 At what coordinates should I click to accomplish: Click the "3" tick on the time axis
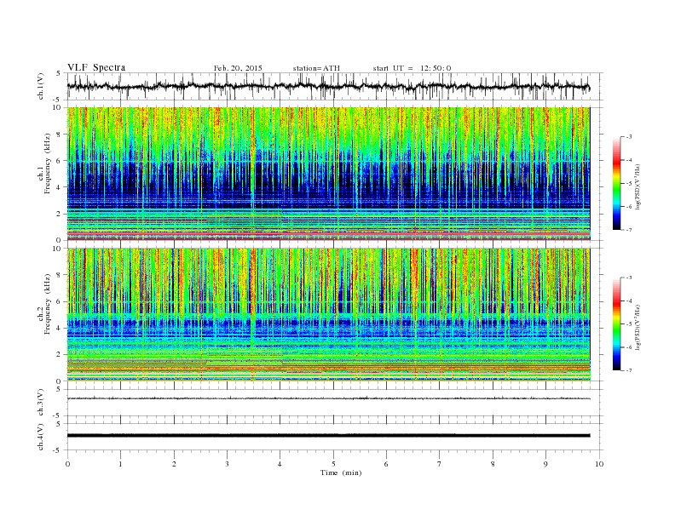pyautogui.click(x=227, y=464)
